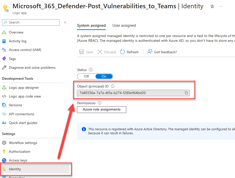235x178 pixels.
Task: Keep Status set to On
Action: (104, 76)
